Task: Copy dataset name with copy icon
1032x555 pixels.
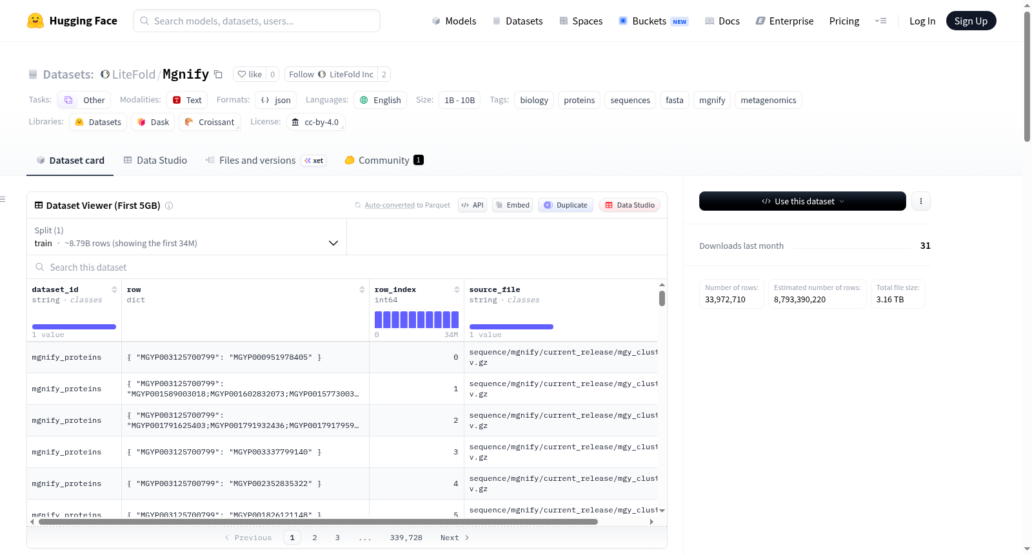Action: 218,74
